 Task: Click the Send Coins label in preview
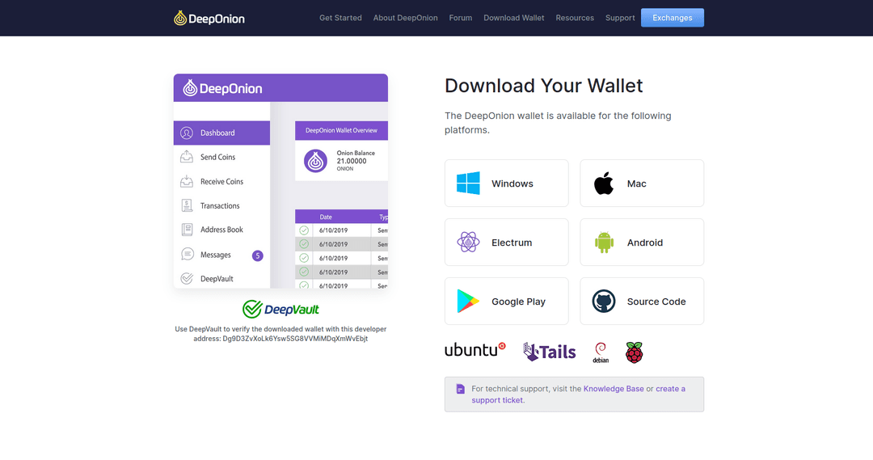pyautogui.click(x=217, y=157)
